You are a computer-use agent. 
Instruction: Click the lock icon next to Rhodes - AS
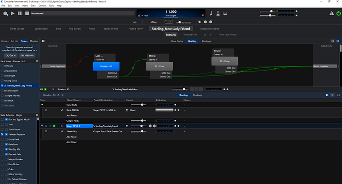58,95
